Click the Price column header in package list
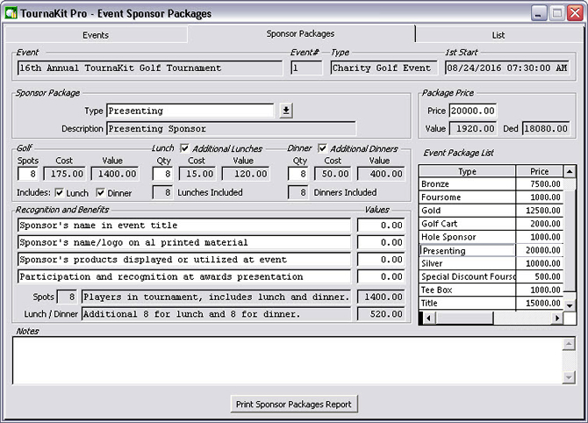 539,171
